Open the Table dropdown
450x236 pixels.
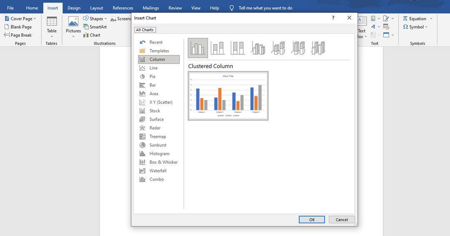click(x=52, y=27)
